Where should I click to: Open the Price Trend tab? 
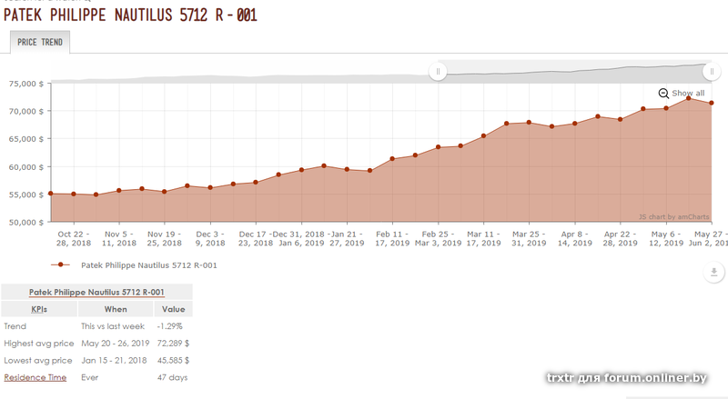(x=40, y=42)
